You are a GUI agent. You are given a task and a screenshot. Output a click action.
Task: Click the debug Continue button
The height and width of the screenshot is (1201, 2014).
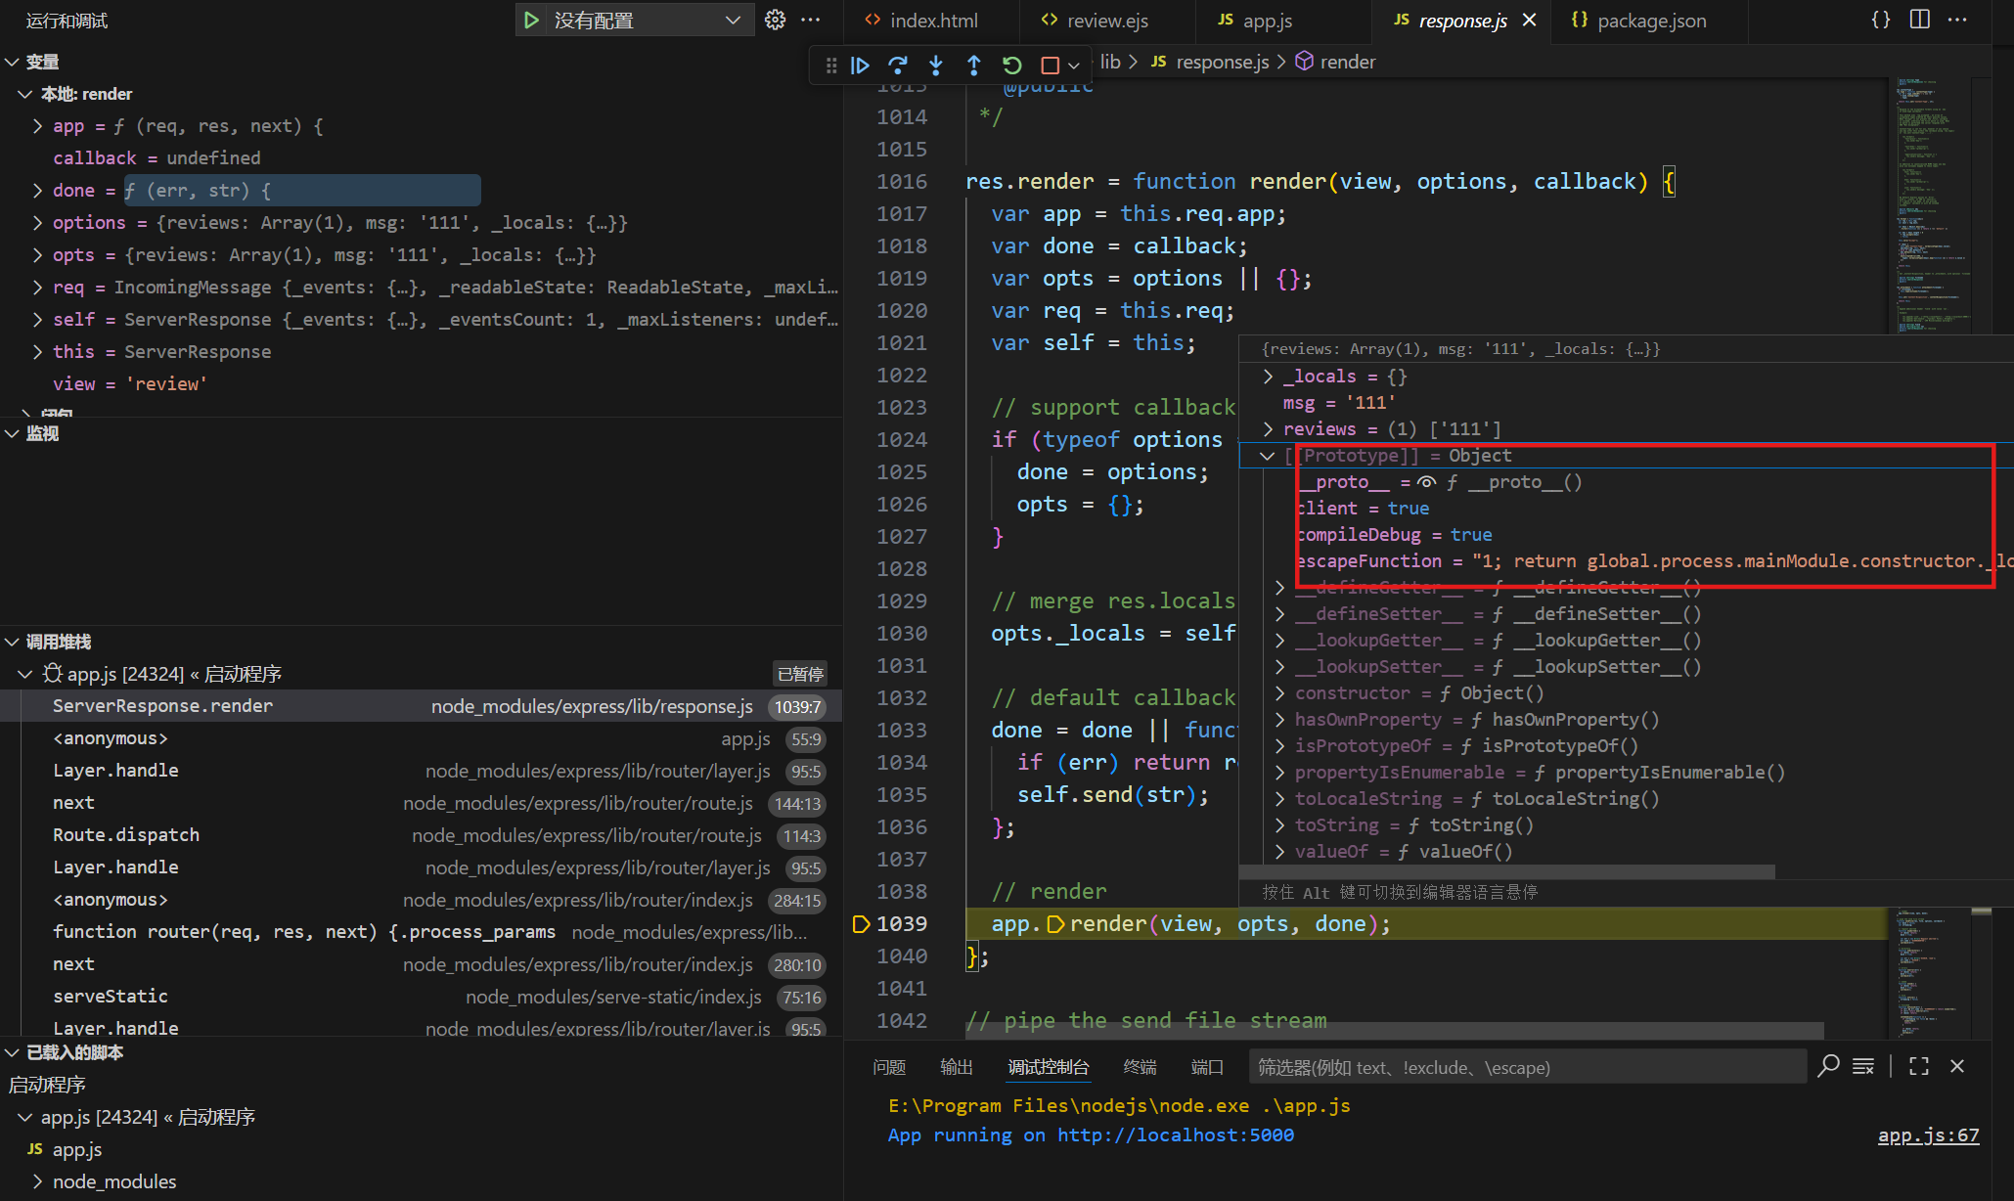click(861, 66)
